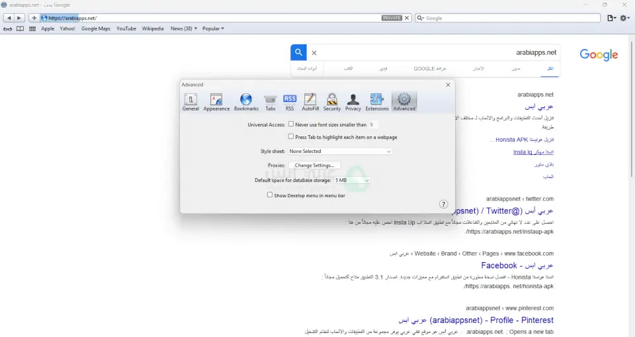Screen dimensions: 635x337
Task: Enable Press Tab to highlight each item
Action: click(291, 136)
